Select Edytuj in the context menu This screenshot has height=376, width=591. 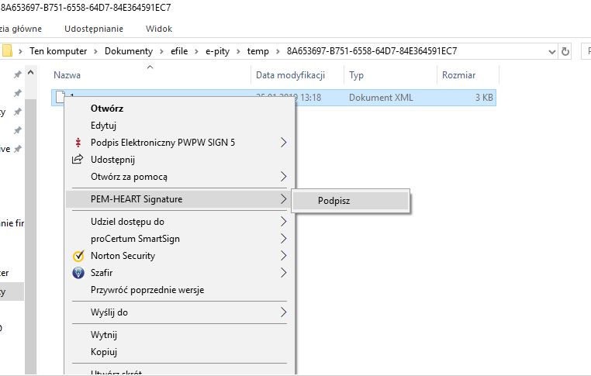103,126
